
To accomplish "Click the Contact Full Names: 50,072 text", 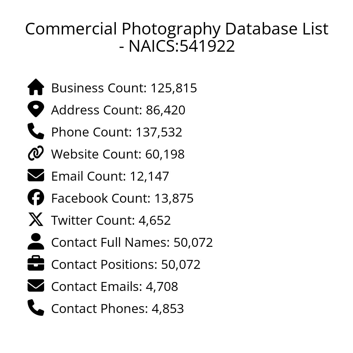I will click(x=132, y=242).
